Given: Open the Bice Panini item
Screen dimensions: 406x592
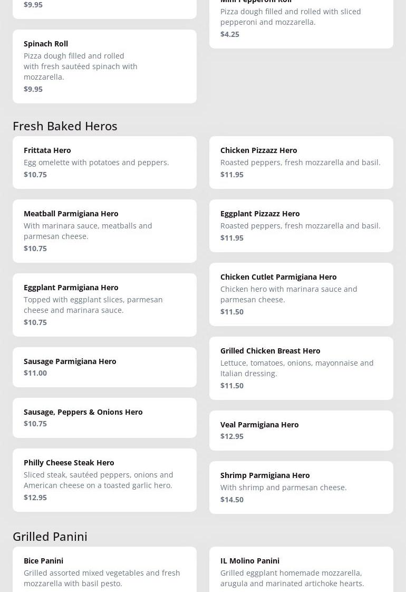Looking at the screenshot, I should tap(104, 572).
